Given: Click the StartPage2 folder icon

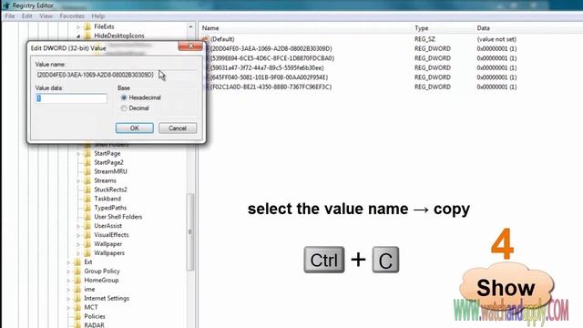Looking at the screenshot, I should coord(87,162).
